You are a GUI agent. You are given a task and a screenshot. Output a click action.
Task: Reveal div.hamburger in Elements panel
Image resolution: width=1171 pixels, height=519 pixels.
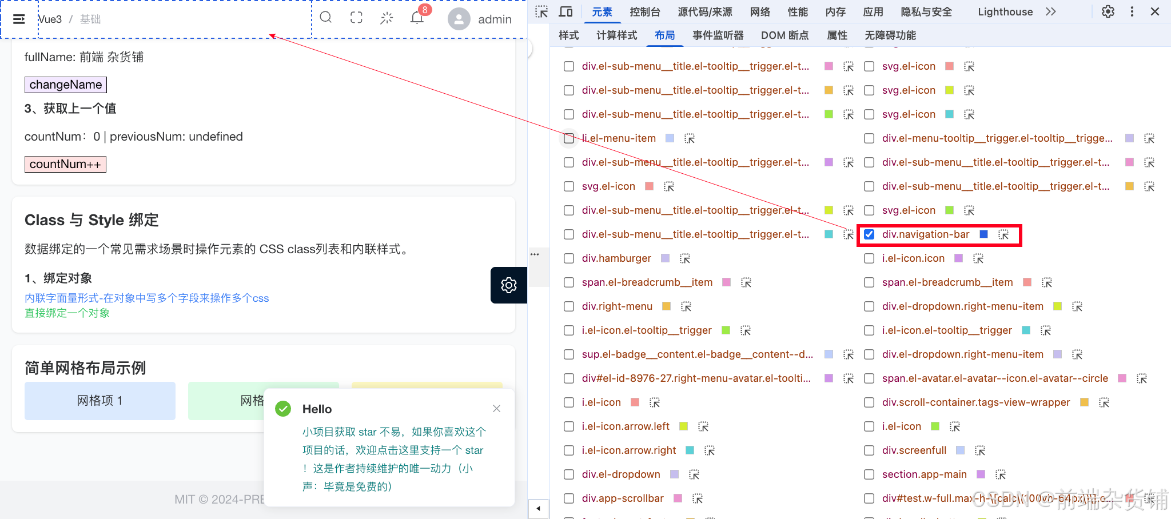(685, 258)
